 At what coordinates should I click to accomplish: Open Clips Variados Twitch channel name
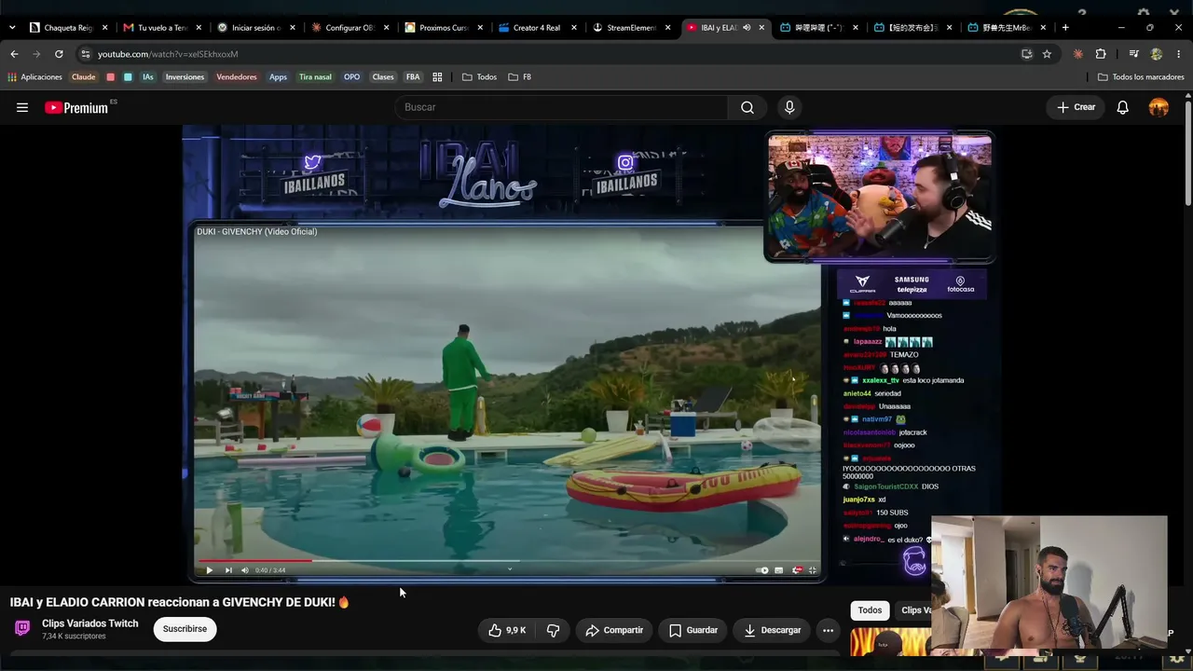click(x=89, y=623)
